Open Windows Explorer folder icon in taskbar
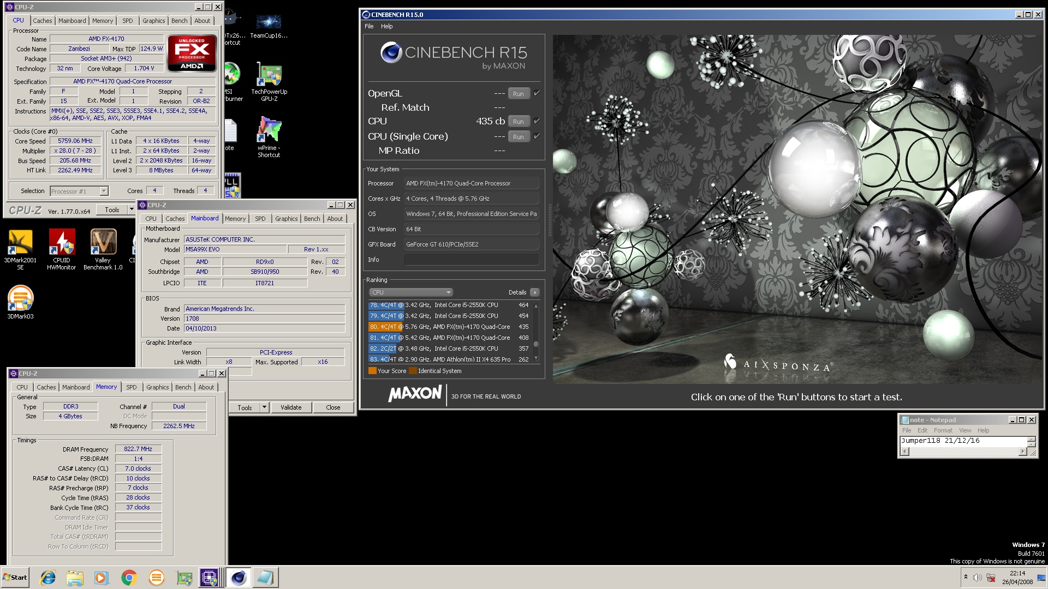 (x=75, y=578)
